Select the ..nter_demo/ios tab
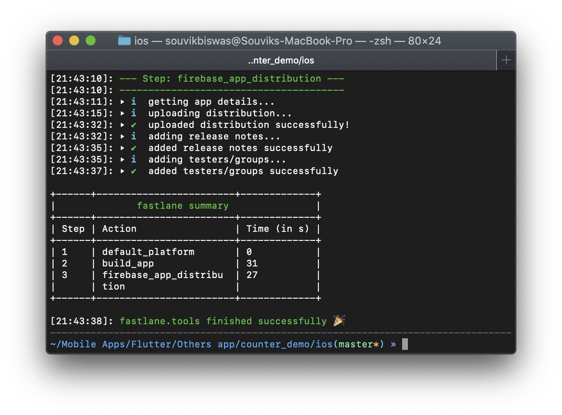Viewport: 562px width, 415px height. pos(281,61)
